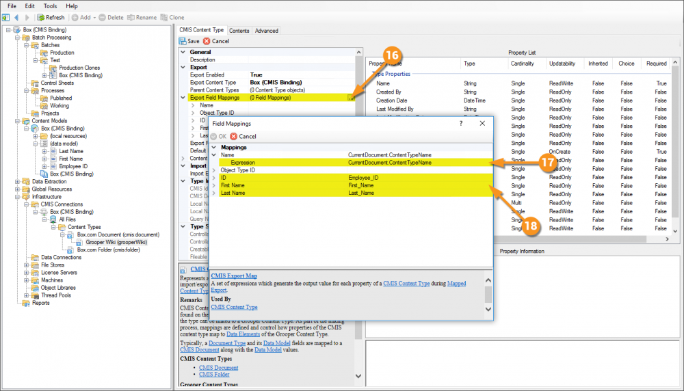Image resolution: width=684 pixels, height=391 pixels.
Task: Click the Delete toolbar button
Action: coord(111,18)
